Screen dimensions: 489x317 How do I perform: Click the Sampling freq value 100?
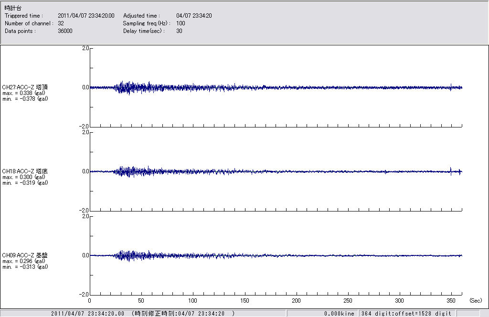[181, 23]
